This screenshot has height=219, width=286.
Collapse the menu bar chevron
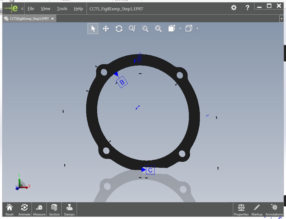pos(22,9)
